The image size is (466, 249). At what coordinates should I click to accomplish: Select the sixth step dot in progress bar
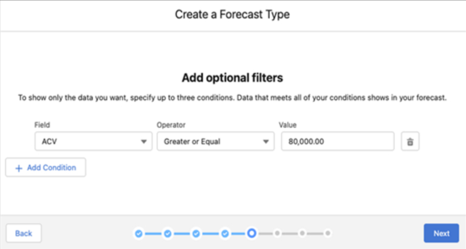click(277, 233)
